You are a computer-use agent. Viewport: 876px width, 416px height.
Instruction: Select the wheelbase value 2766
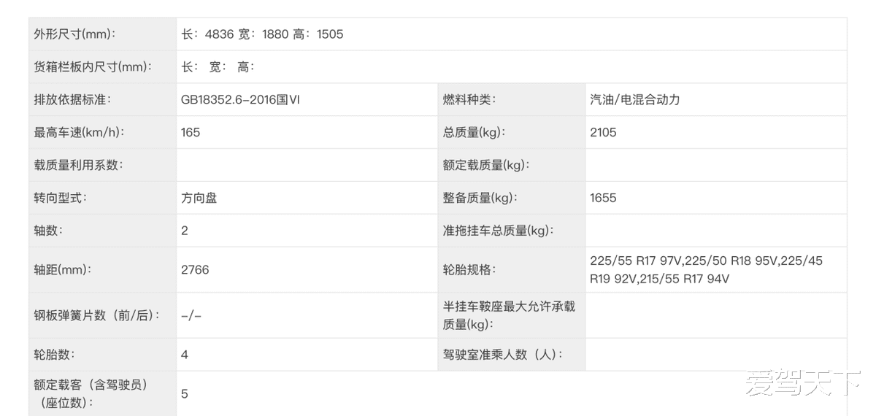tap(195, 270)
